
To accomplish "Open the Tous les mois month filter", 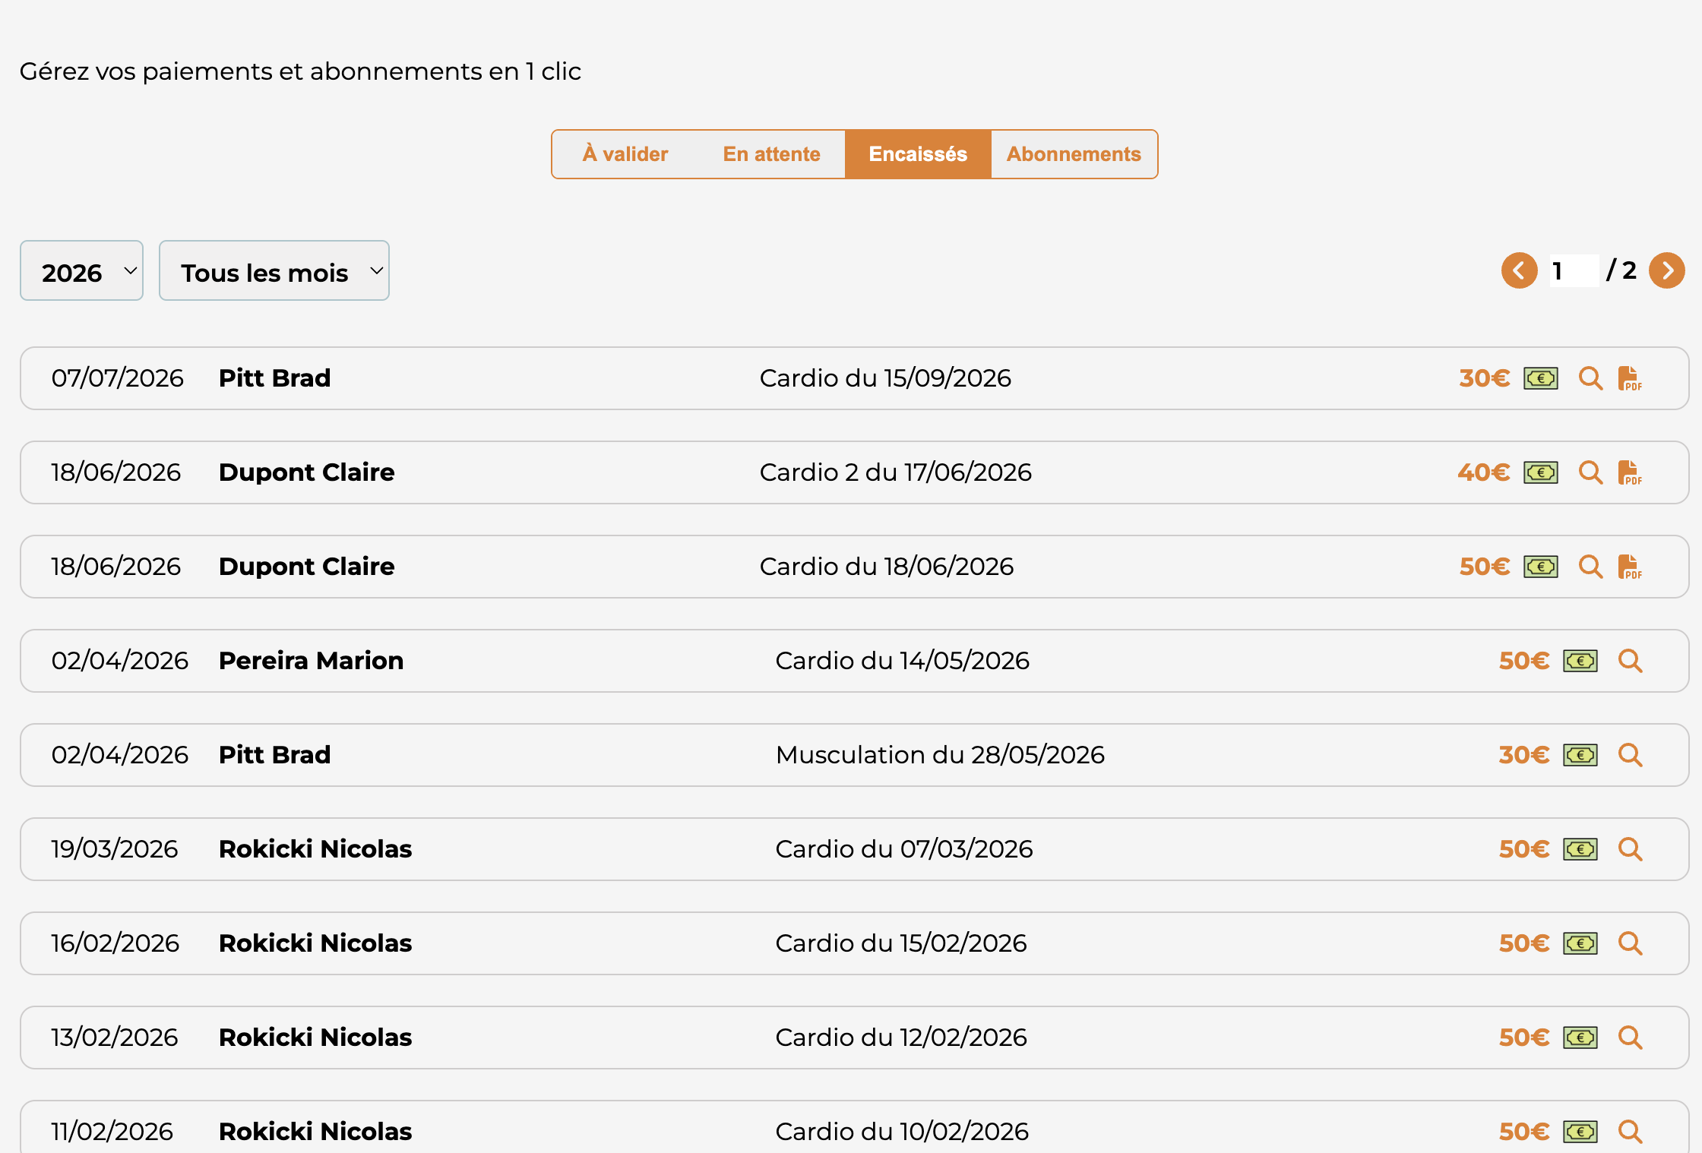I will tap(274, 270).
